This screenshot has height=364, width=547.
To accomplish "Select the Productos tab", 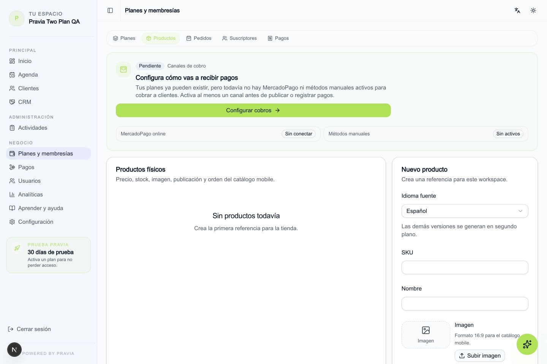I will 161,38.
